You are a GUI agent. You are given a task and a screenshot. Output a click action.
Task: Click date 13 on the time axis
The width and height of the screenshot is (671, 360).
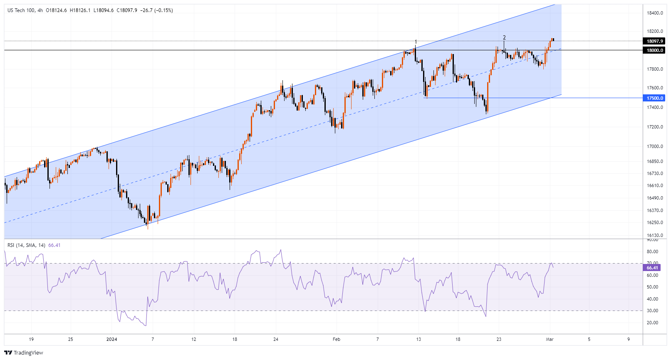pos(418,339)
